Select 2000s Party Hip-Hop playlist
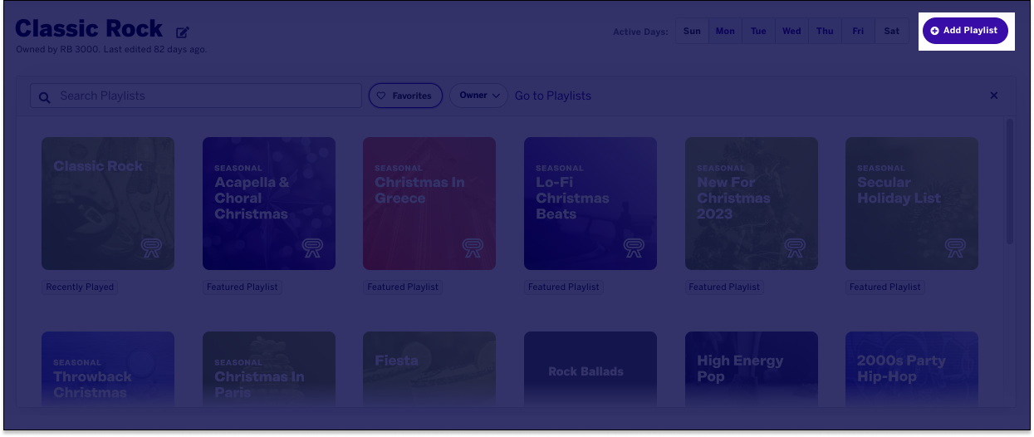The image size is (1034, 437). [x=912, y=369]
